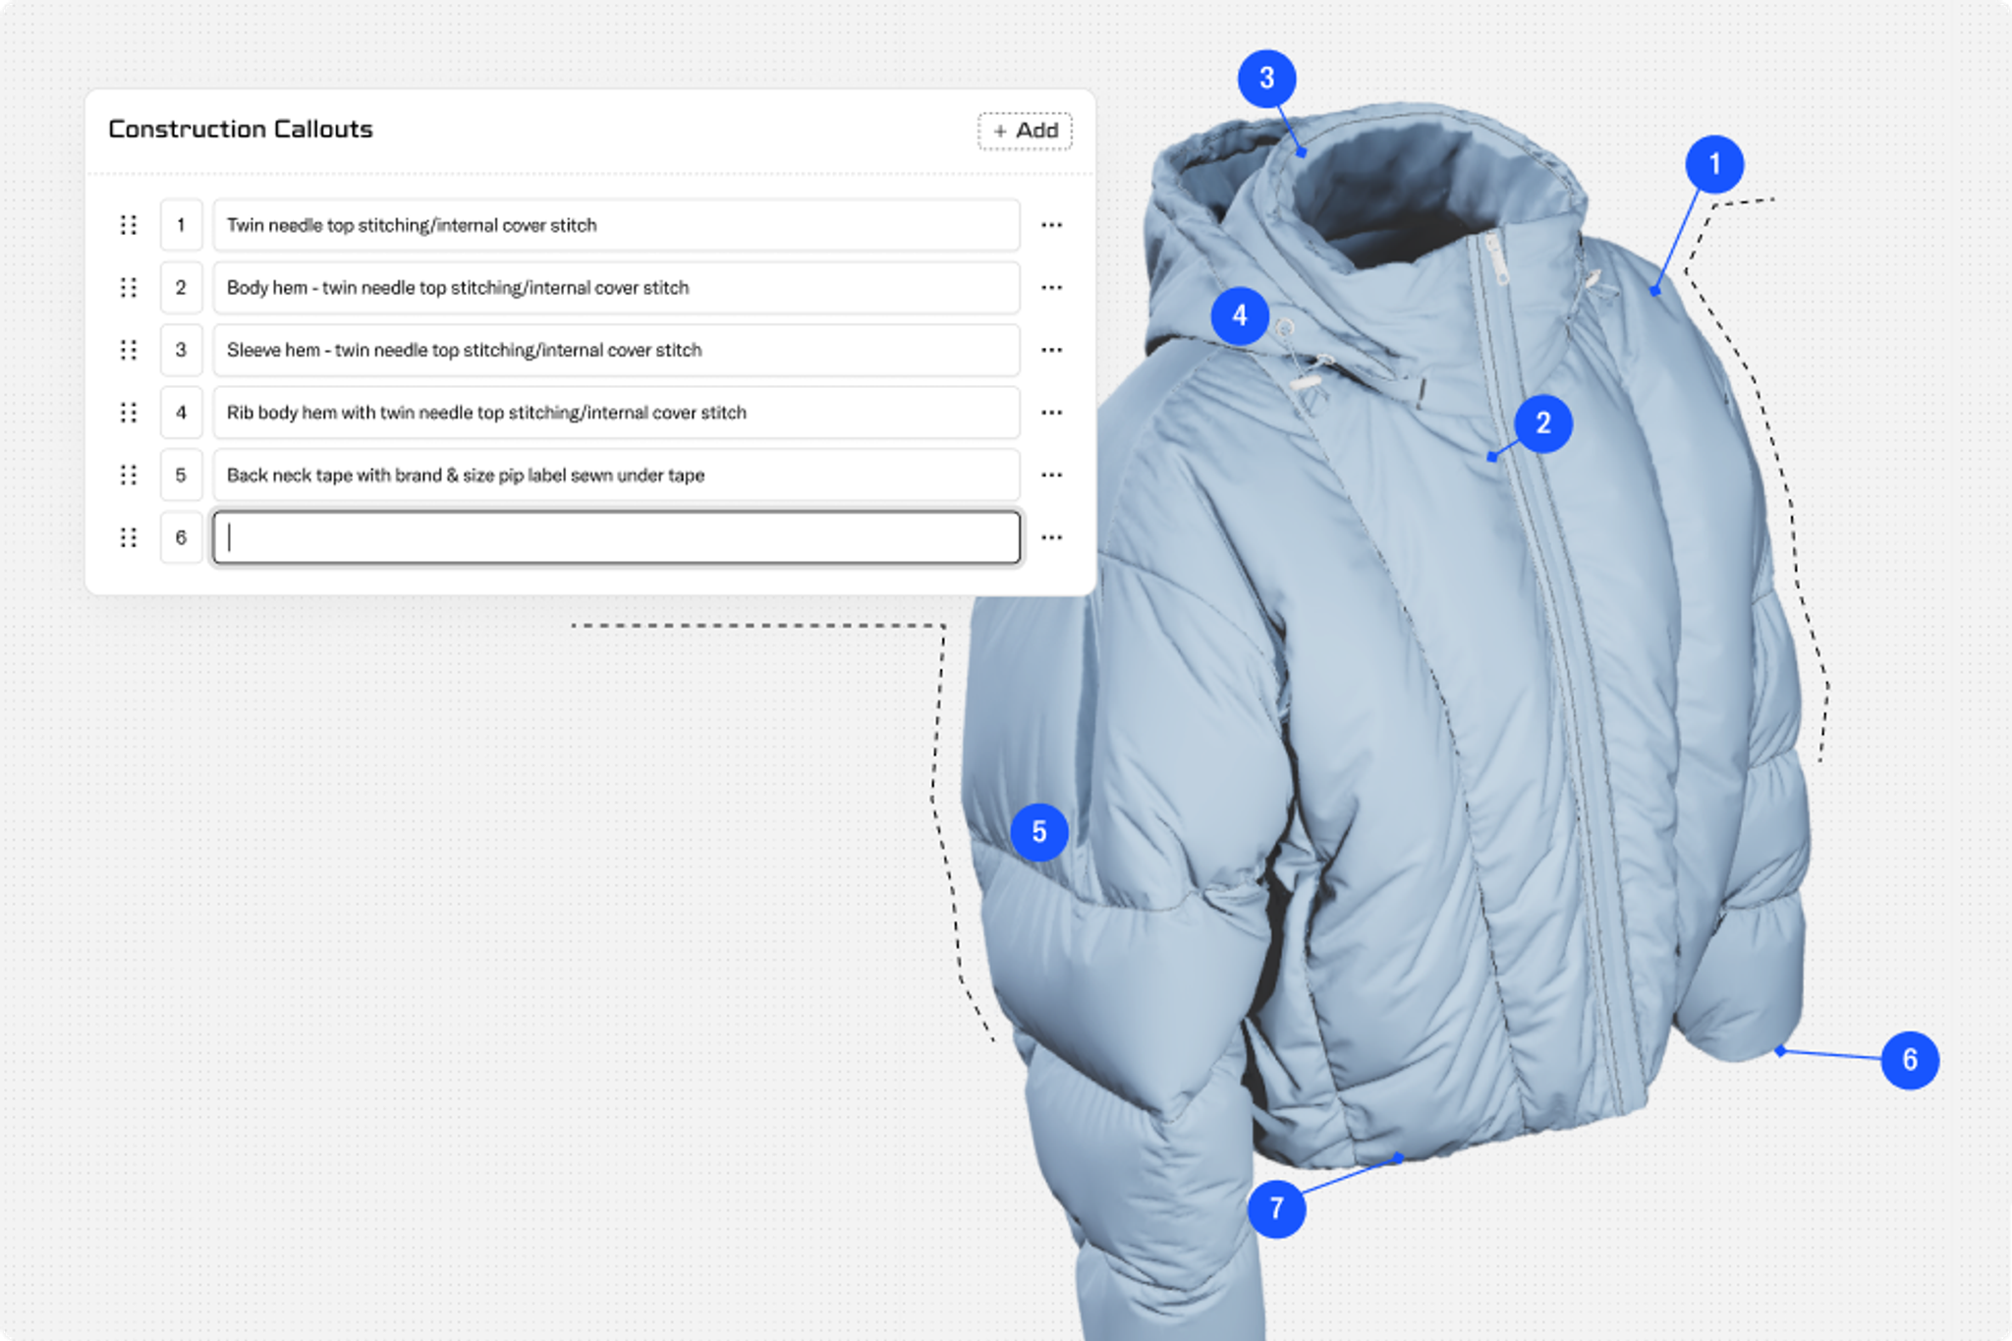The height and width of the screenshot is (1341, 2012).
Task: Open three-dot menu for callout row 5
Action: [x=1051, y=475]
